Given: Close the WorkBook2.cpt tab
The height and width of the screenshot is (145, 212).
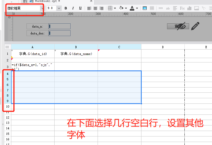Looking at the screenshot, I should pyautogui.click(x=91, y=1).
